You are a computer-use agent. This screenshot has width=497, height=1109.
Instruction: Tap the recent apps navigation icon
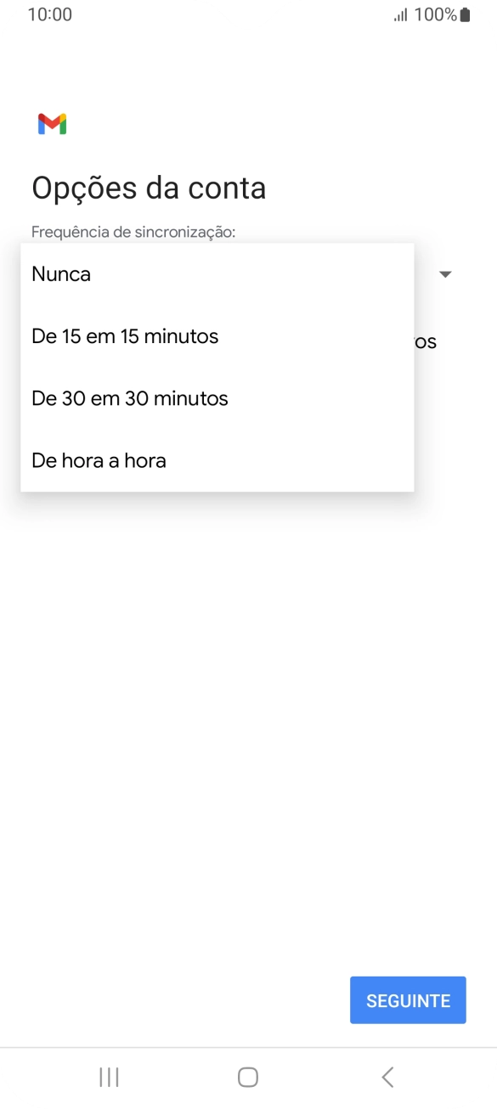tap(109, 1077)
